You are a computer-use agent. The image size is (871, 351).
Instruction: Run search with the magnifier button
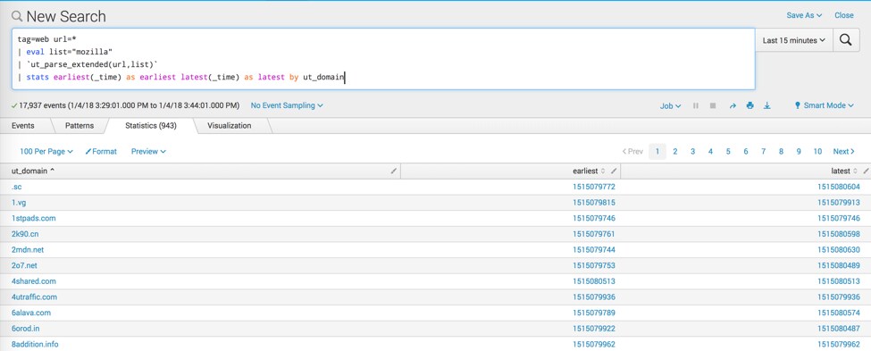coord(846,40)
